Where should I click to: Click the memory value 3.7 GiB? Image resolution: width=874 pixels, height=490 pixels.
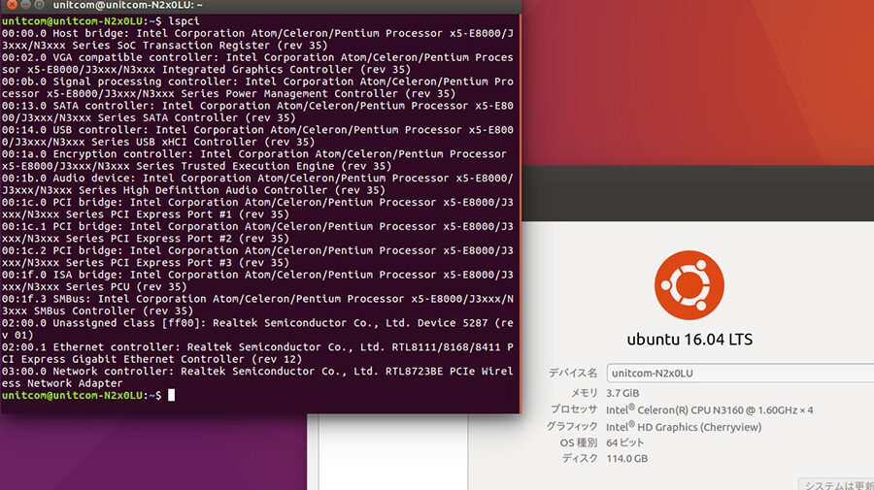[622, 393]
